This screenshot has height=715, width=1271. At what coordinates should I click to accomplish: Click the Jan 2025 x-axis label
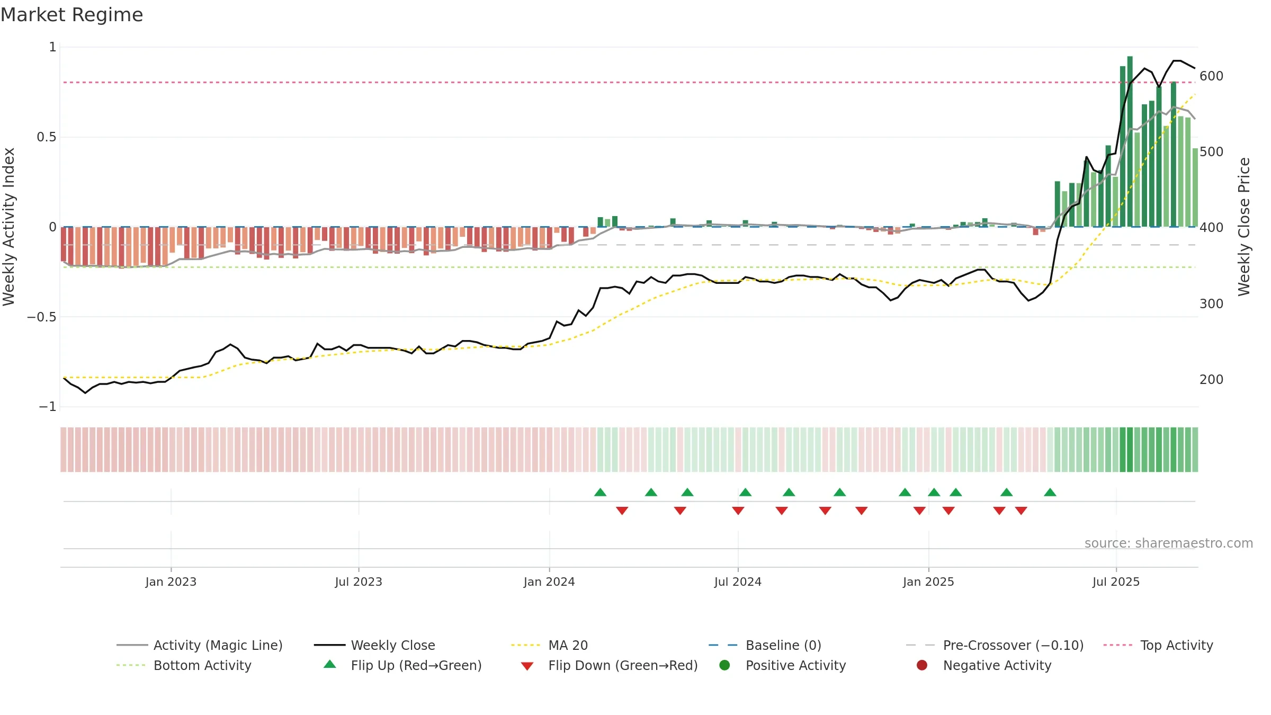click(x=928, y=582)
